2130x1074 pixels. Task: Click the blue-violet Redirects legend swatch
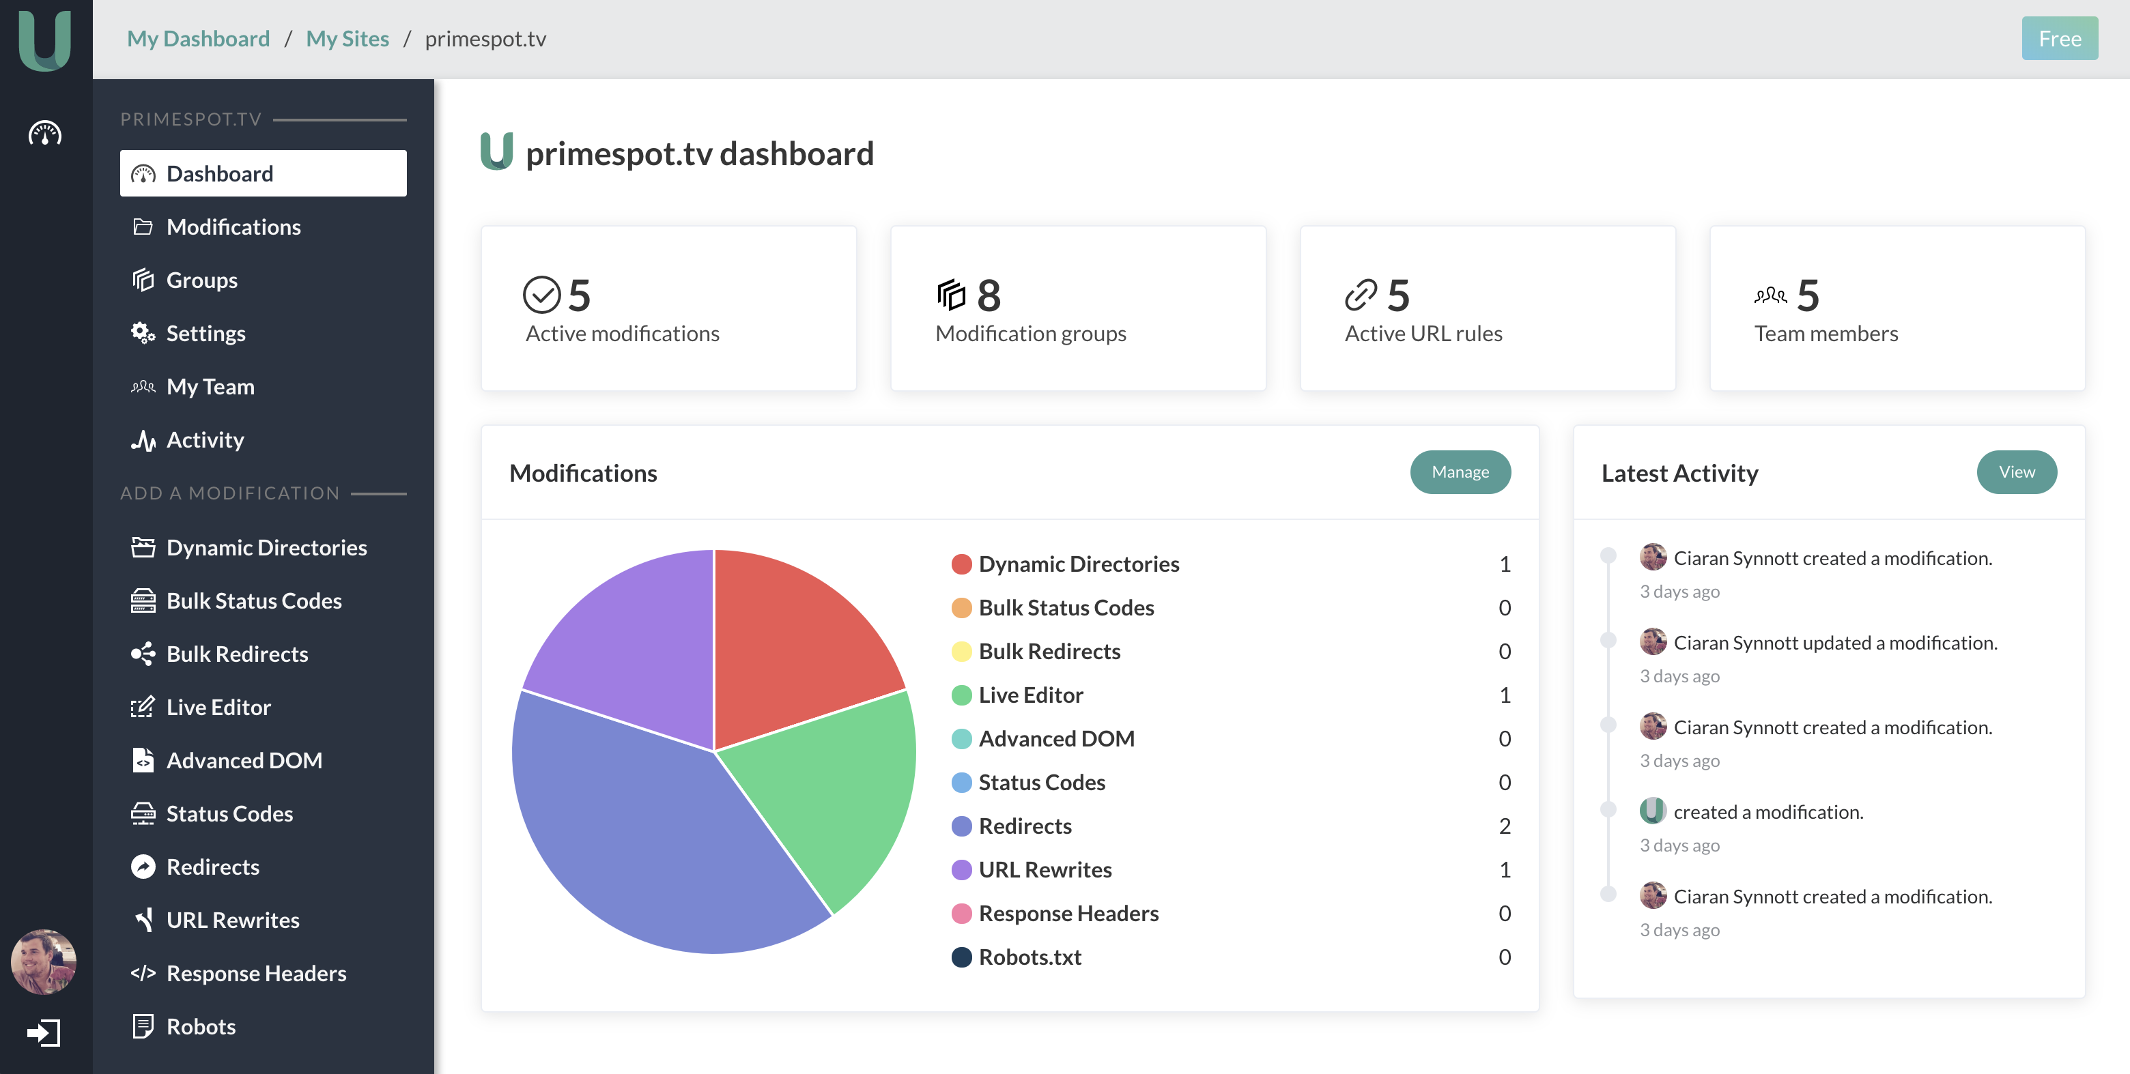point(962,826)
